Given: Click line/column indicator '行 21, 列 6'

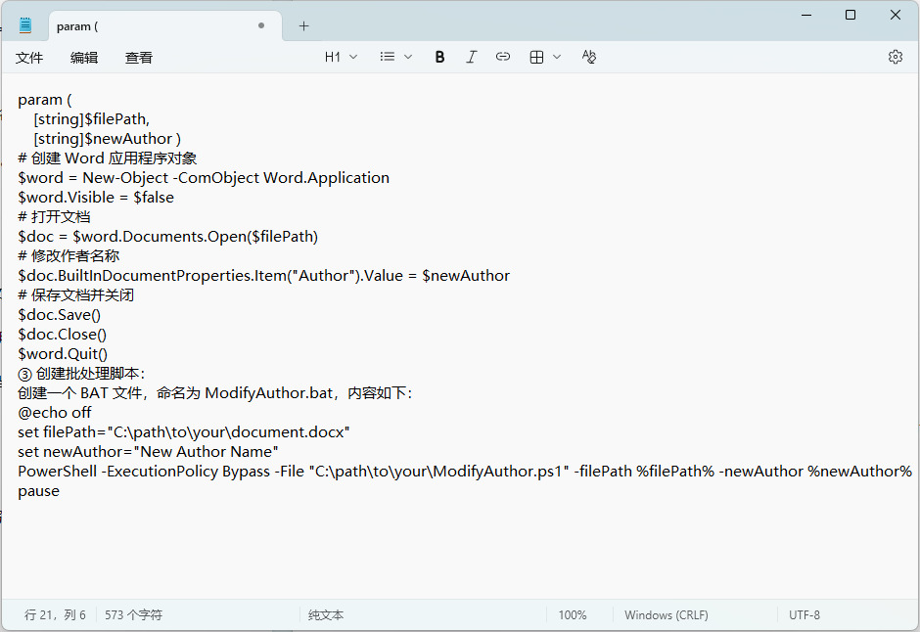Looking at the screenshot, I should [x=55, y=615].
